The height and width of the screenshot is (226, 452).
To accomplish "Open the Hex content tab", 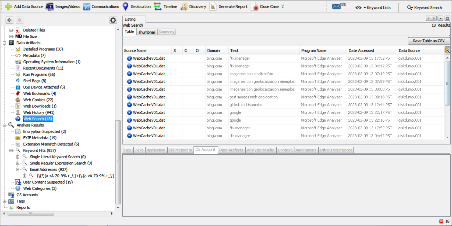I will tap(128, 150).
